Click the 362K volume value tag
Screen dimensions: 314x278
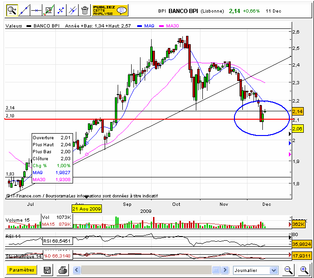point(298,224)
